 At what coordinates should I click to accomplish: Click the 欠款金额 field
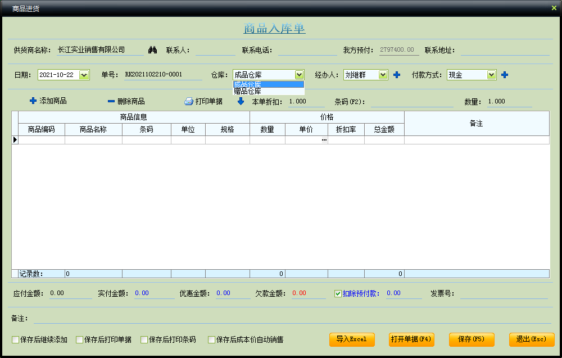coord(309,293)
